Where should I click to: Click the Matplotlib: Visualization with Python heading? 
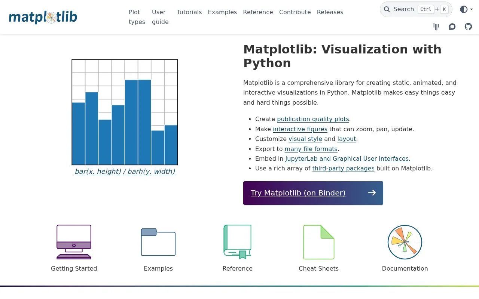pos(342,56)
